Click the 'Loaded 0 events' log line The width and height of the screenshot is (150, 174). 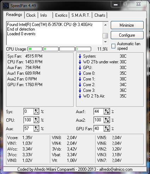pos(21,34)
